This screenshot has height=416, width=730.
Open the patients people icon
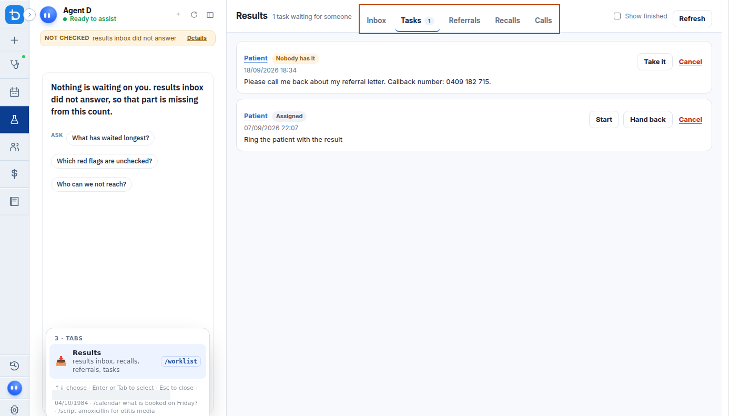click(x=14, y=147)
